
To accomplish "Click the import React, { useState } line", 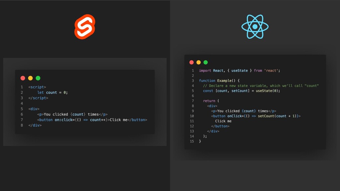I will coord(239,71).
